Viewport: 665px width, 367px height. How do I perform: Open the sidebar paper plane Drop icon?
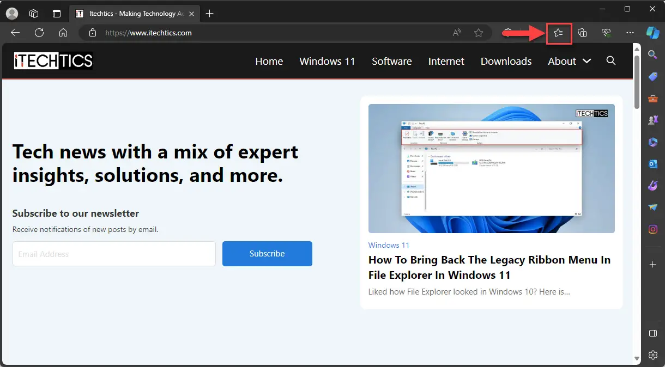click(x=652, y=207)
